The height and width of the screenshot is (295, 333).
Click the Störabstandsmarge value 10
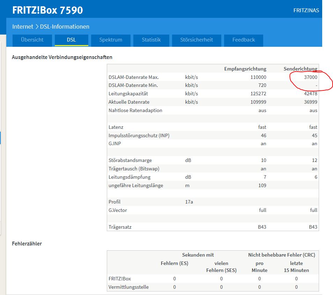264,160
